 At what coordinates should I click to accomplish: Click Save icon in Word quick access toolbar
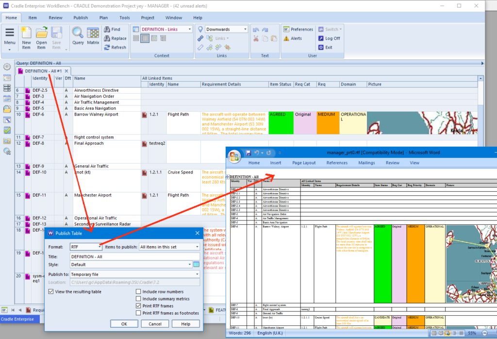248,153
